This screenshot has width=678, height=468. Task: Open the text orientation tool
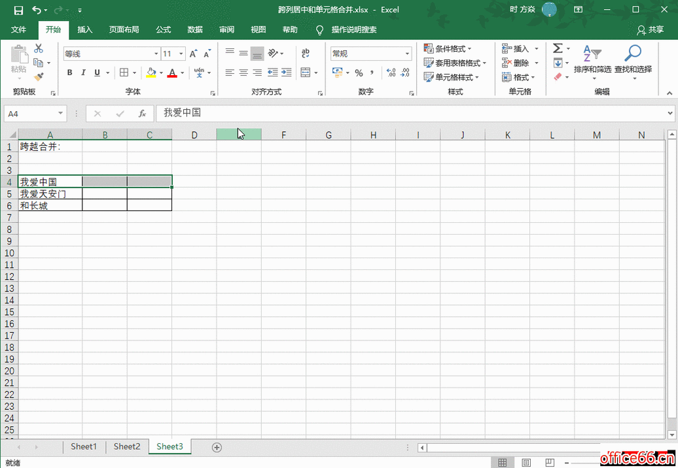click(x=274, y=54)
